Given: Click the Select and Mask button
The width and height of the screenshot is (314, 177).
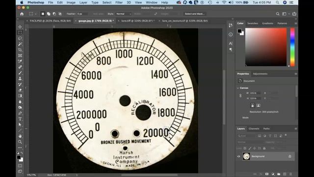Looking at the screenshot, I should (194, 14).
